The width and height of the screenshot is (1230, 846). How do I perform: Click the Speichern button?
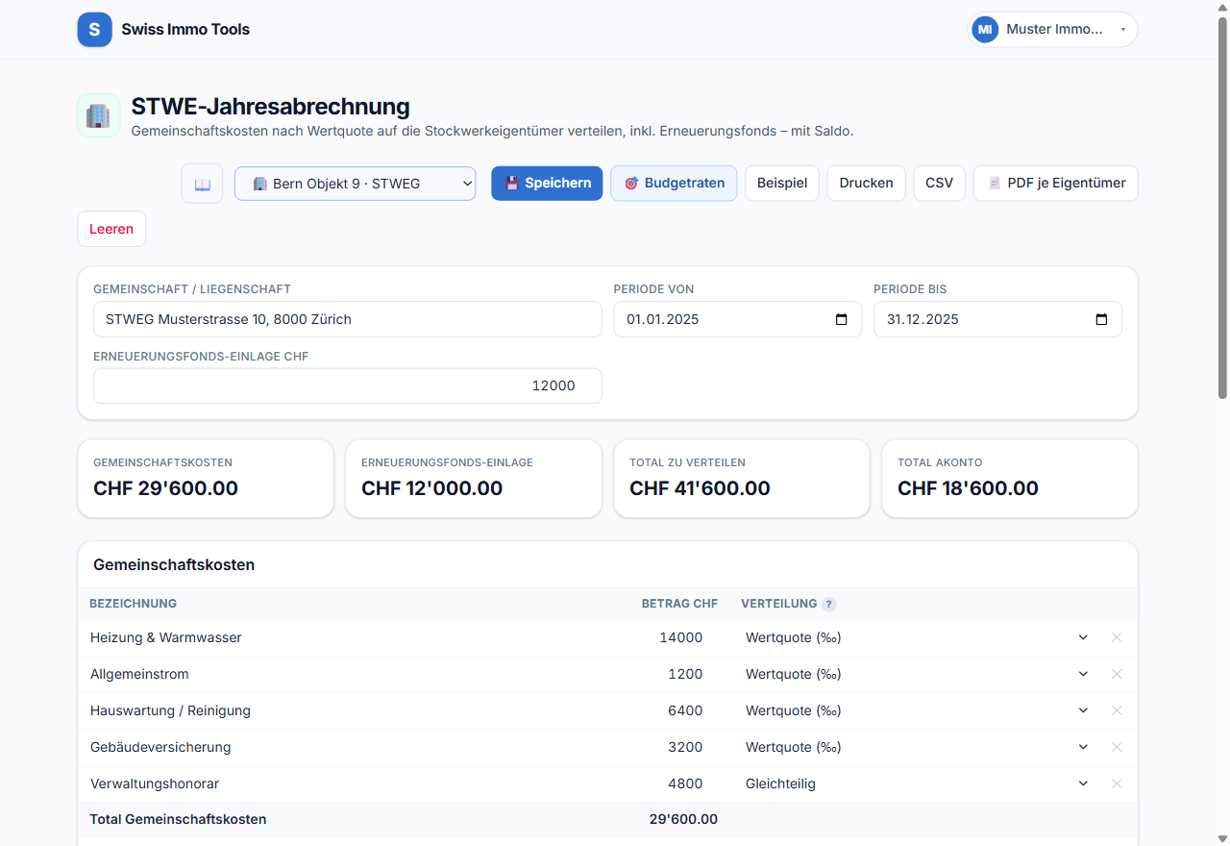(x=547, y=184)
